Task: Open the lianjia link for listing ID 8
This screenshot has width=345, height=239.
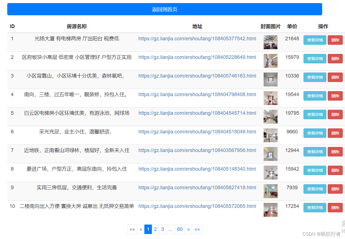Action: [197, 169]
